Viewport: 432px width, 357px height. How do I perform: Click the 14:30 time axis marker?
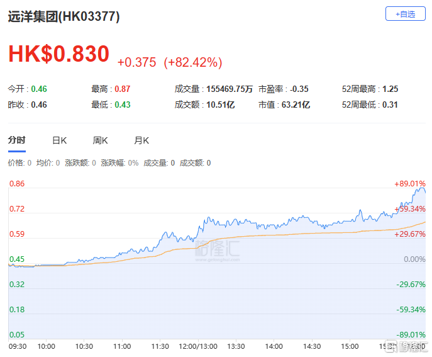tap(312, 346)
